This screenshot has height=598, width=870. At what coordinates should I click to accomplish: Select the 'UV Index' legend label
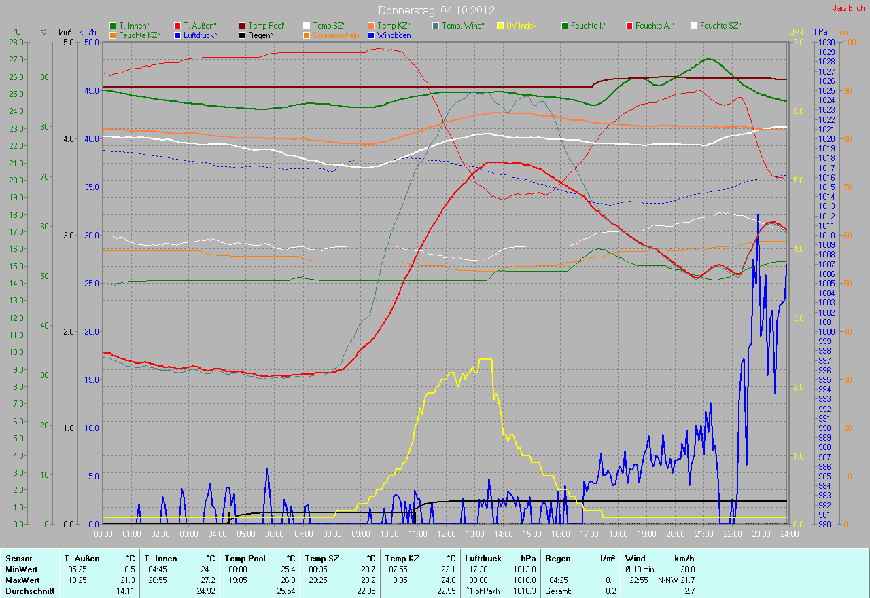coord(521,26)
